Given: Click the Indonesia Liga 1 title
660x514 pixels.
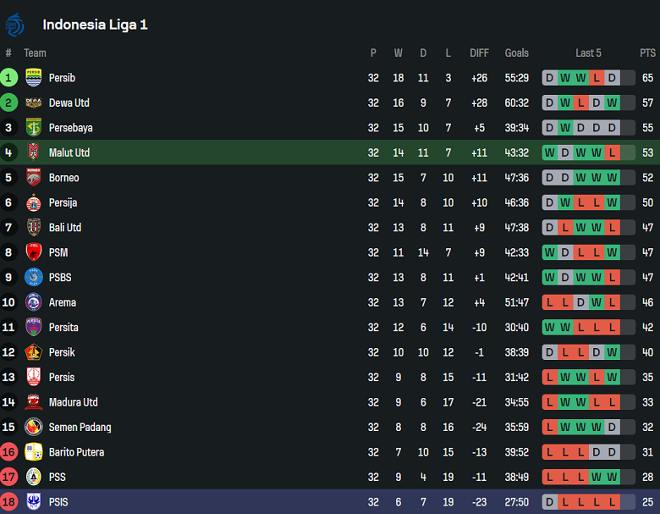Looking at the screenshot, I should tap(95, 25).
